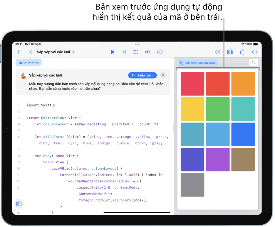Viewport: 275px width, 227px height.
Task: Tap the teal grid square
Action: click(192, 134)
